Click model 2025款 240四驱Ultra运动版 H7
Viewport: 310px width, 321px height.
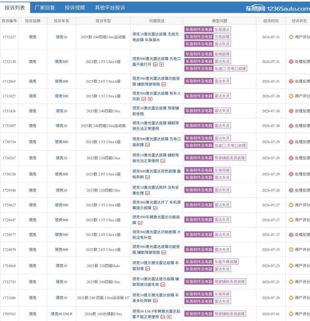pos(103,298)
